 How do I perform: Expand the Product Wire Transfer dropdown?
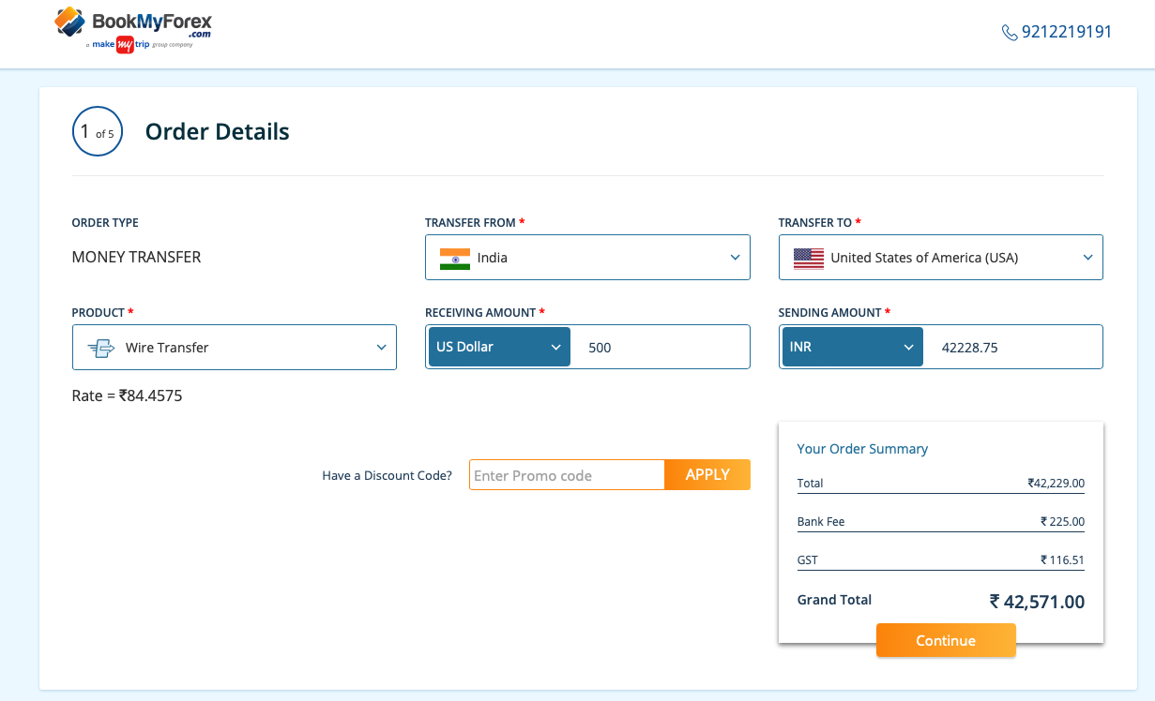coord(234,348)
